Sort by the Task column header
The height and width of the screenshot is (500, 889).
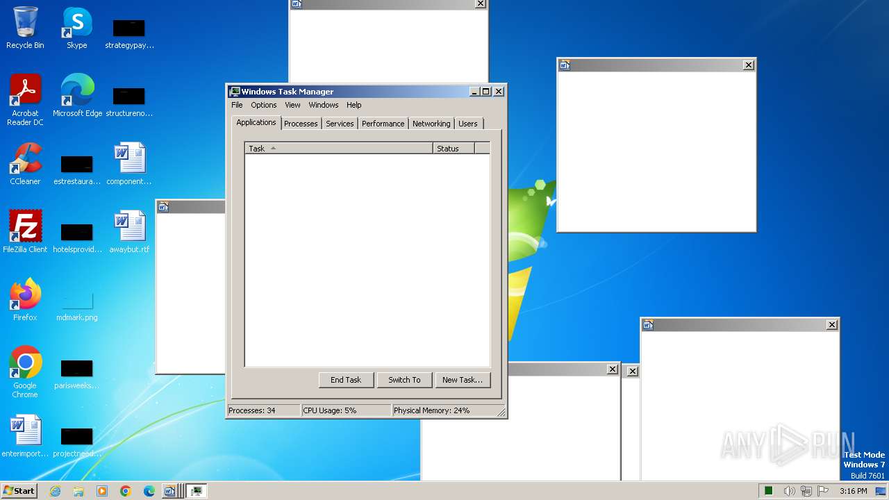click(x=339, y=149)
